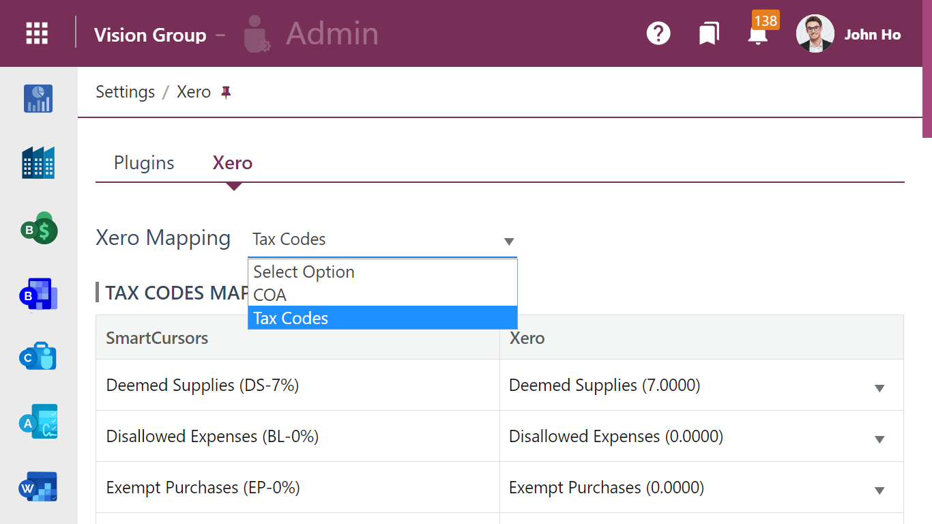932x524 pixels.
Task: Open the blue pixel B sidebar icon
Action: click(x=39, y=294)
